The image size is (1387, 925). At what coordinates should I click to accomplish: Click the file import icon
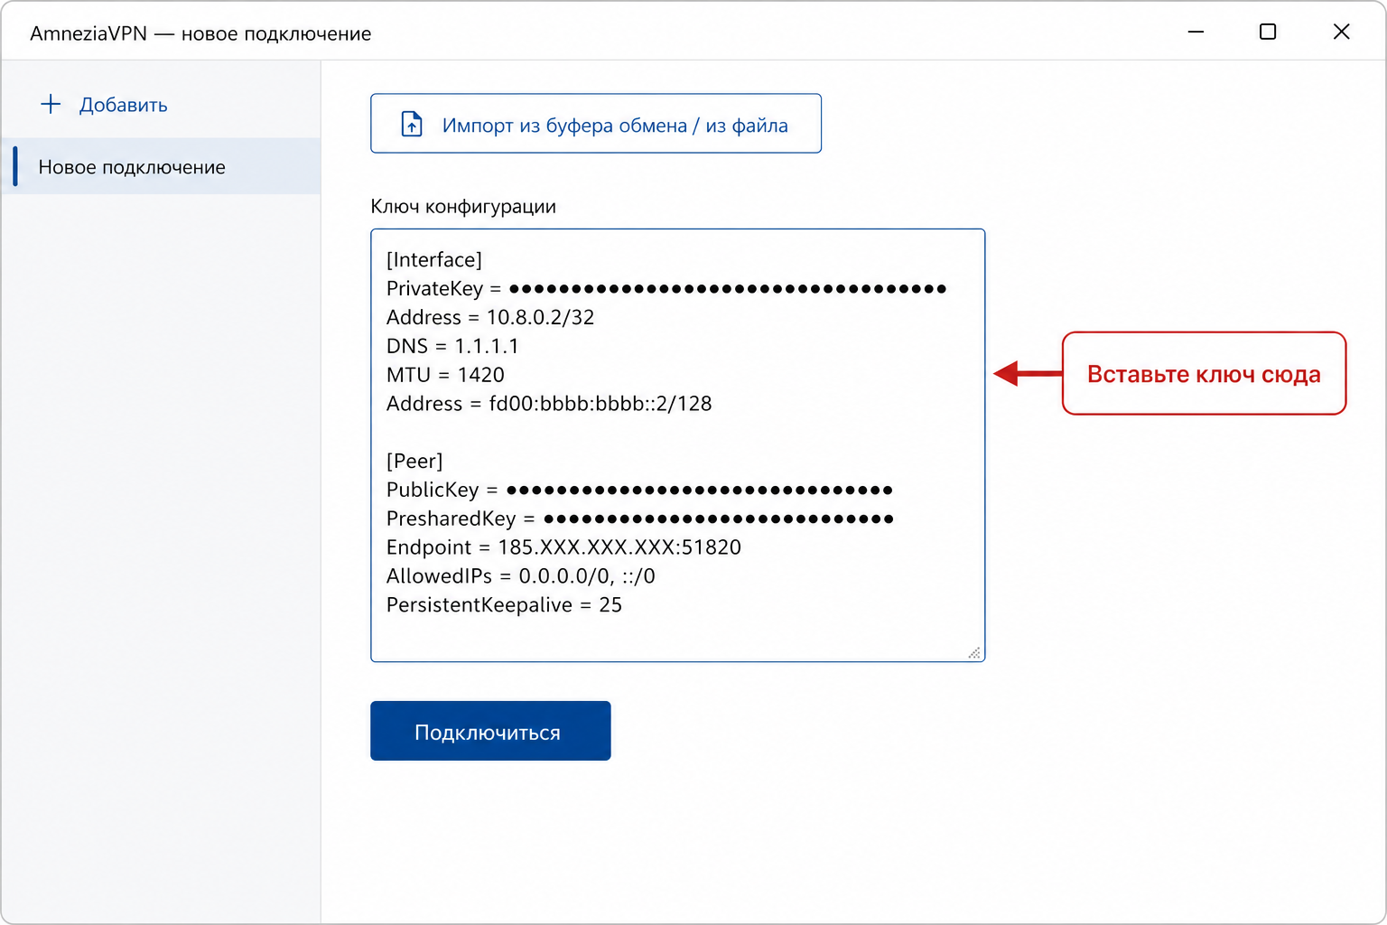412,124
